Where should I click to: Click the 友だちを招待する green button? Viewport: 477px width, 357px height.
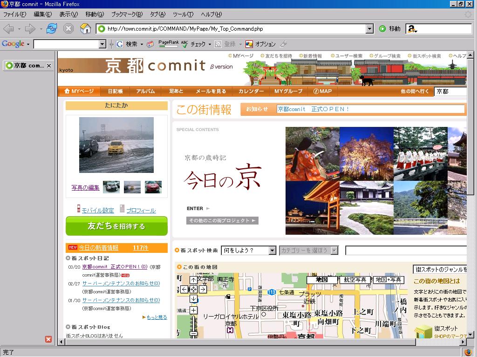[116, 226]
